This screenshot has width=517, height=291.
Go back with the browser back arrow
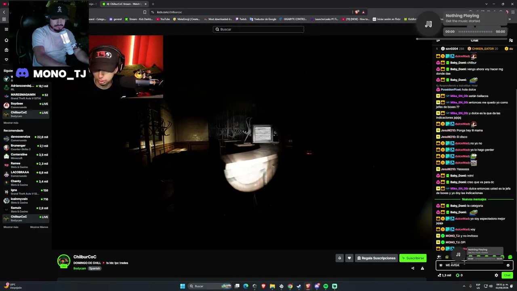[x=4, y=12]
